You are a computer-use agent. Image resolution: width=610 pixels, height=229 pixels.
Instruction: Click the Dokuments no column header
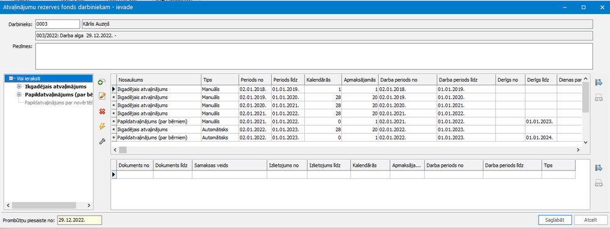coord(135,165)
